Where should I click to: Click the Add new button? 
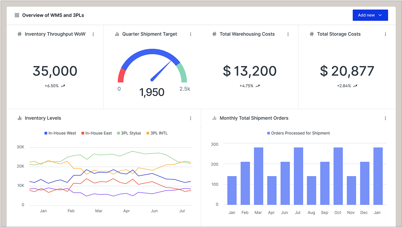[x=366, y=16]
